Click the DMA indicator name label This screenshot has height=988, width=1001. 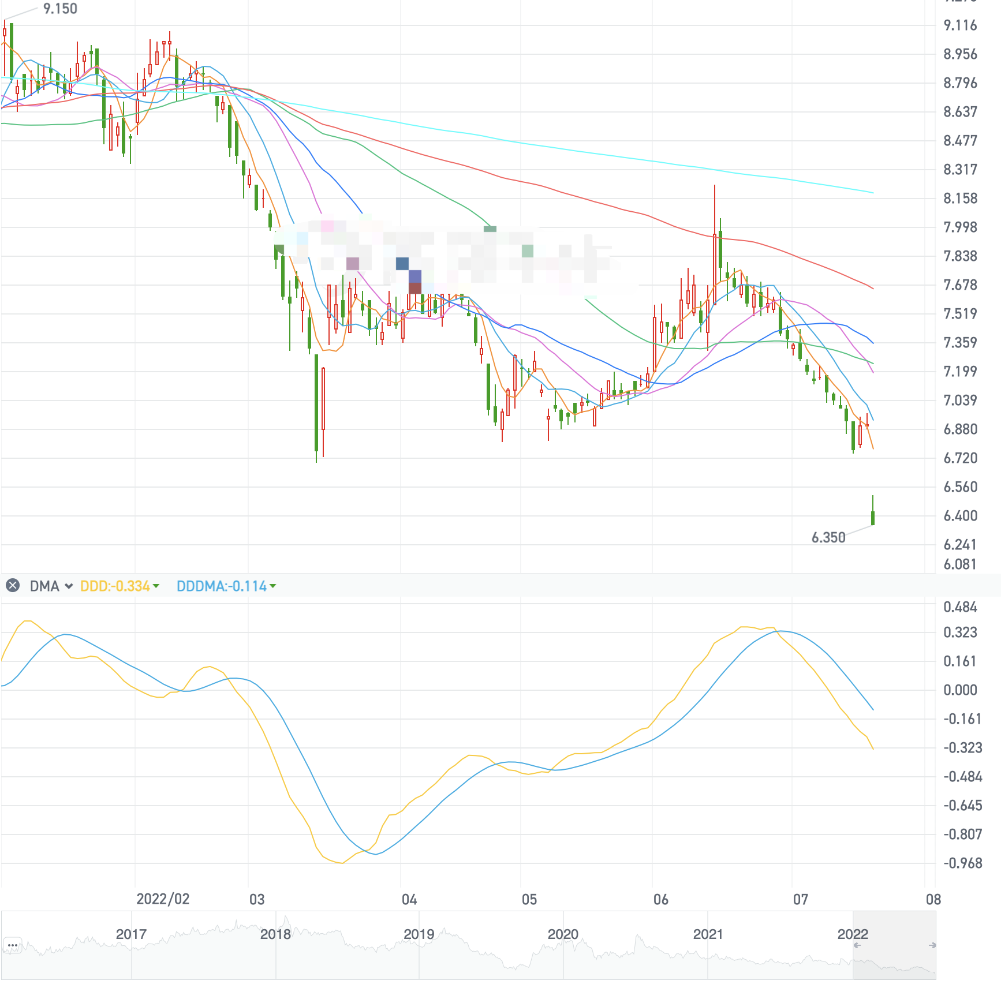(44, 586)
